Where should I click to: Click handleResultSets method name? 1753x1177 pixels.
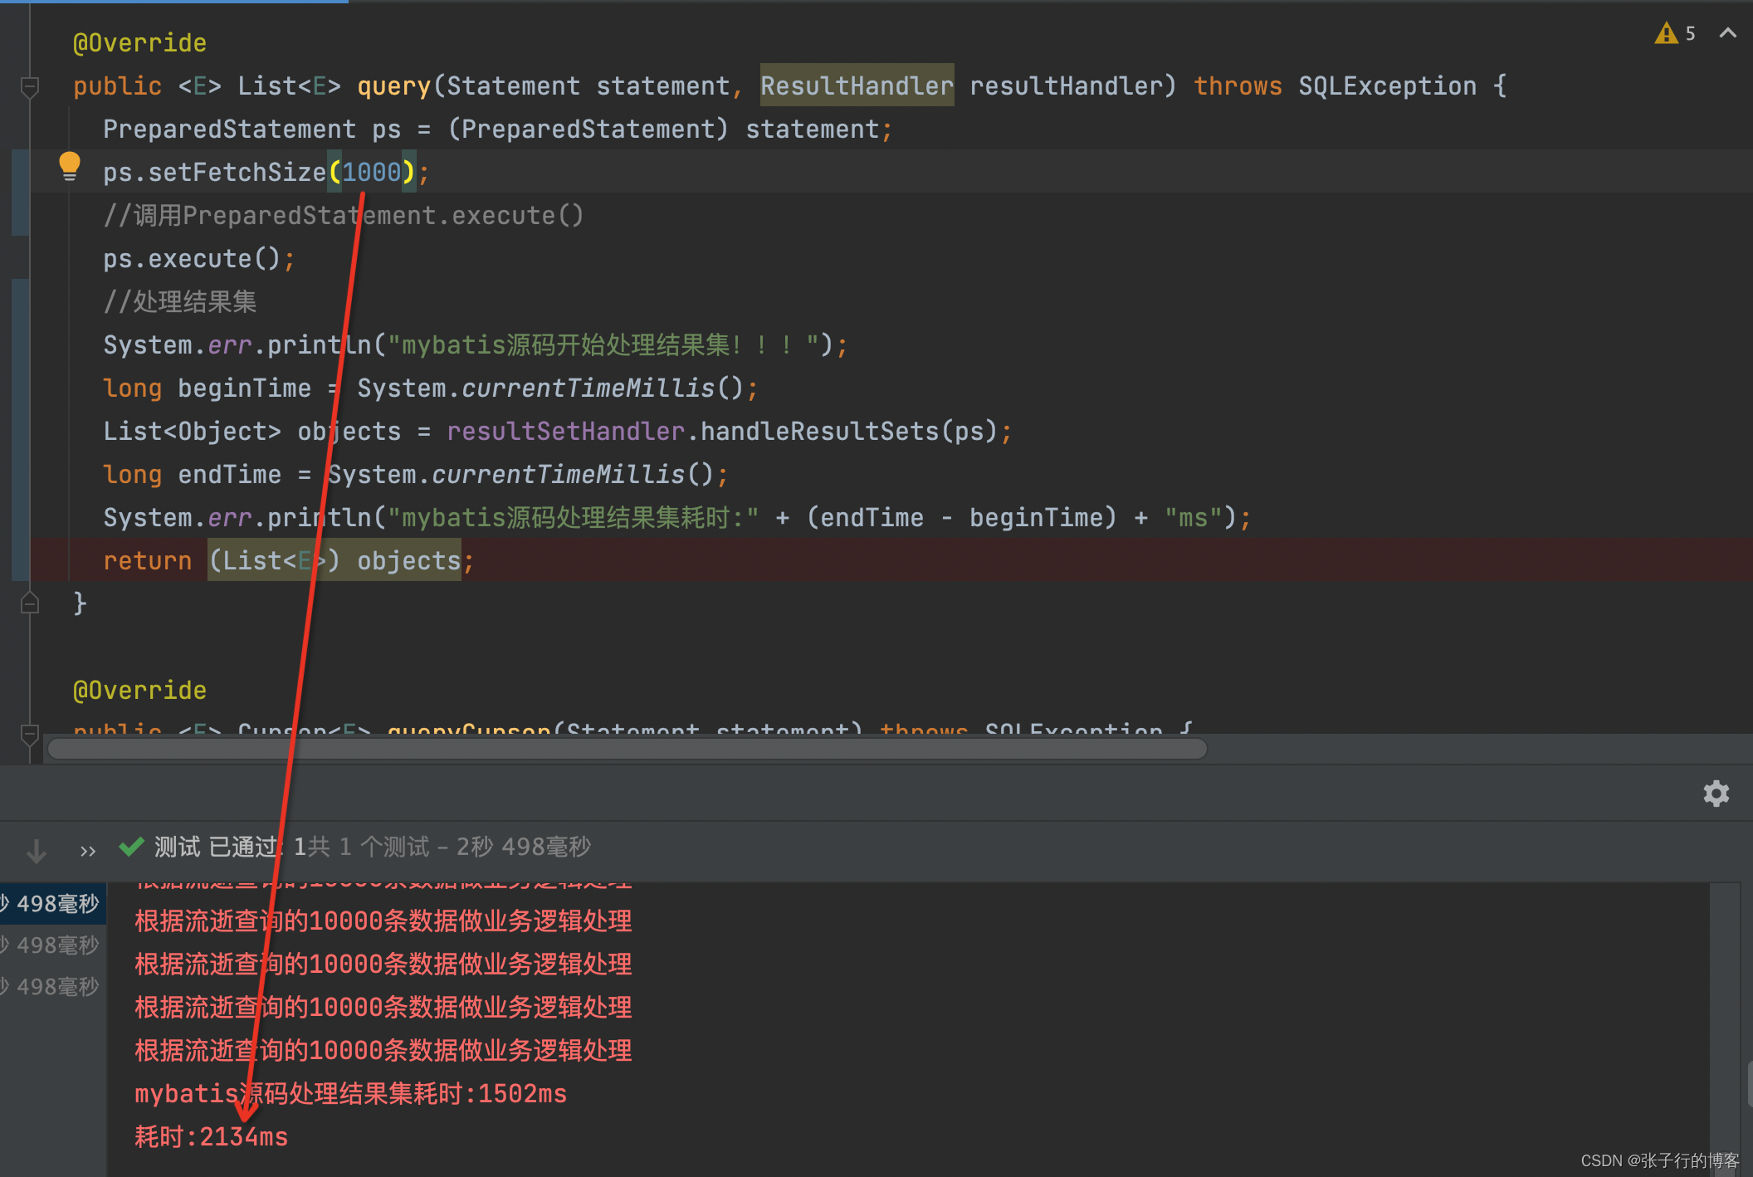pos(819,431)
